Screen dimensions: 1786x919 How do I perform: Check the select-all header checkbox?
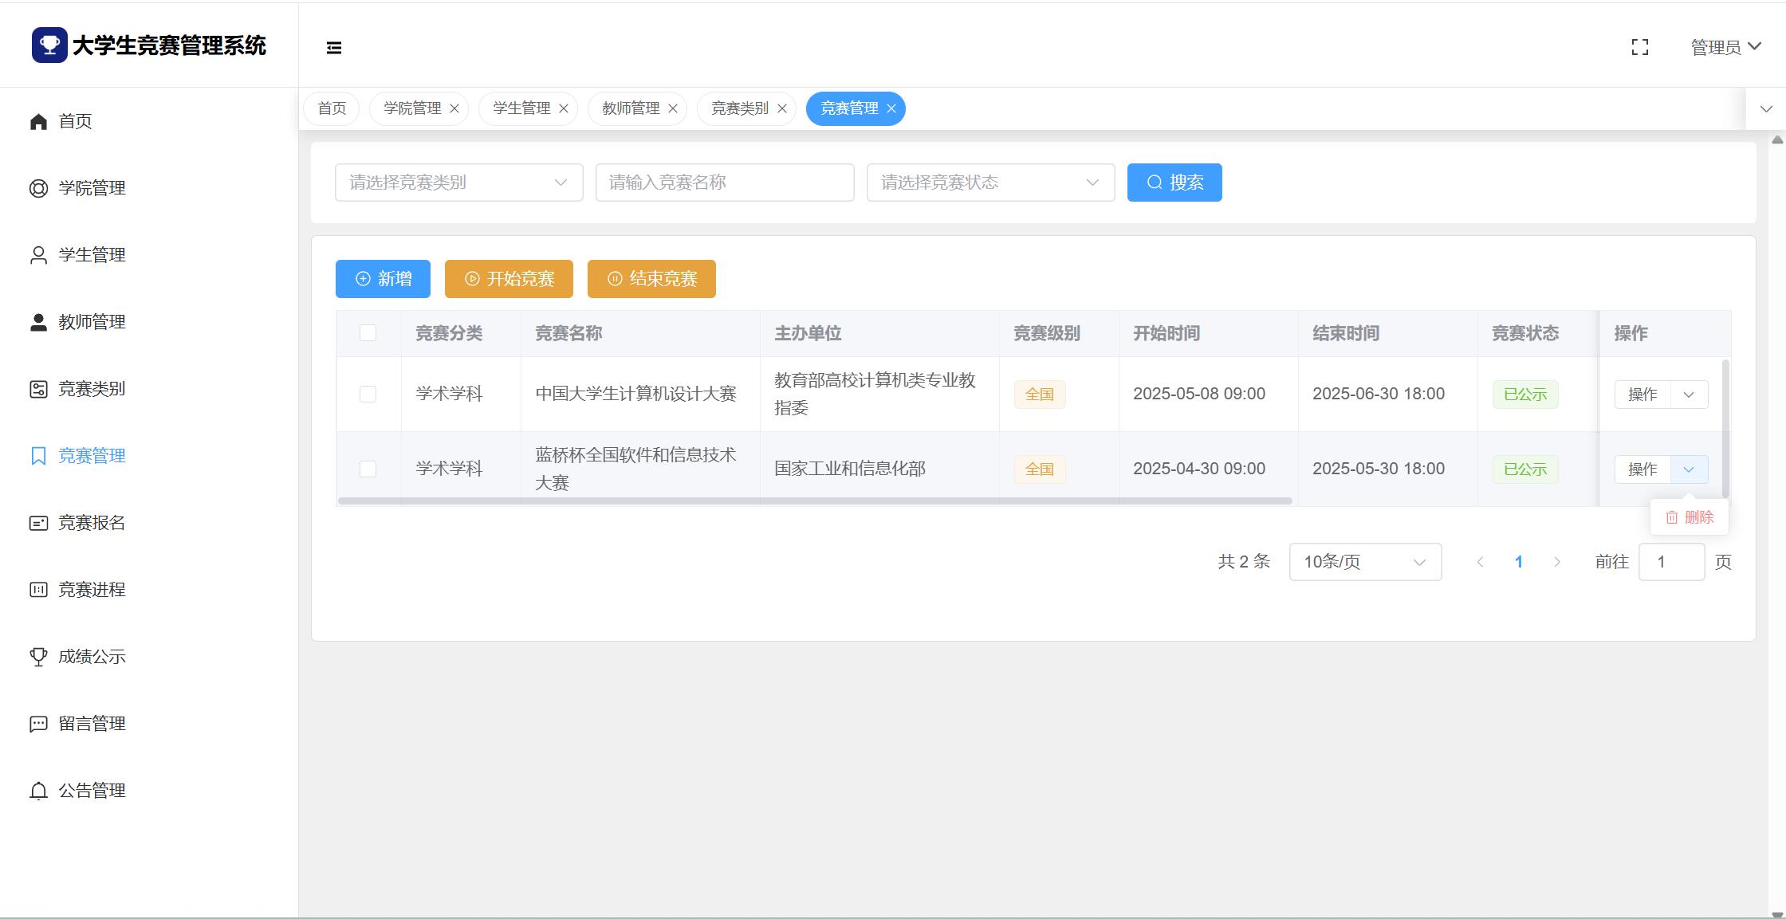coord(368,333)
